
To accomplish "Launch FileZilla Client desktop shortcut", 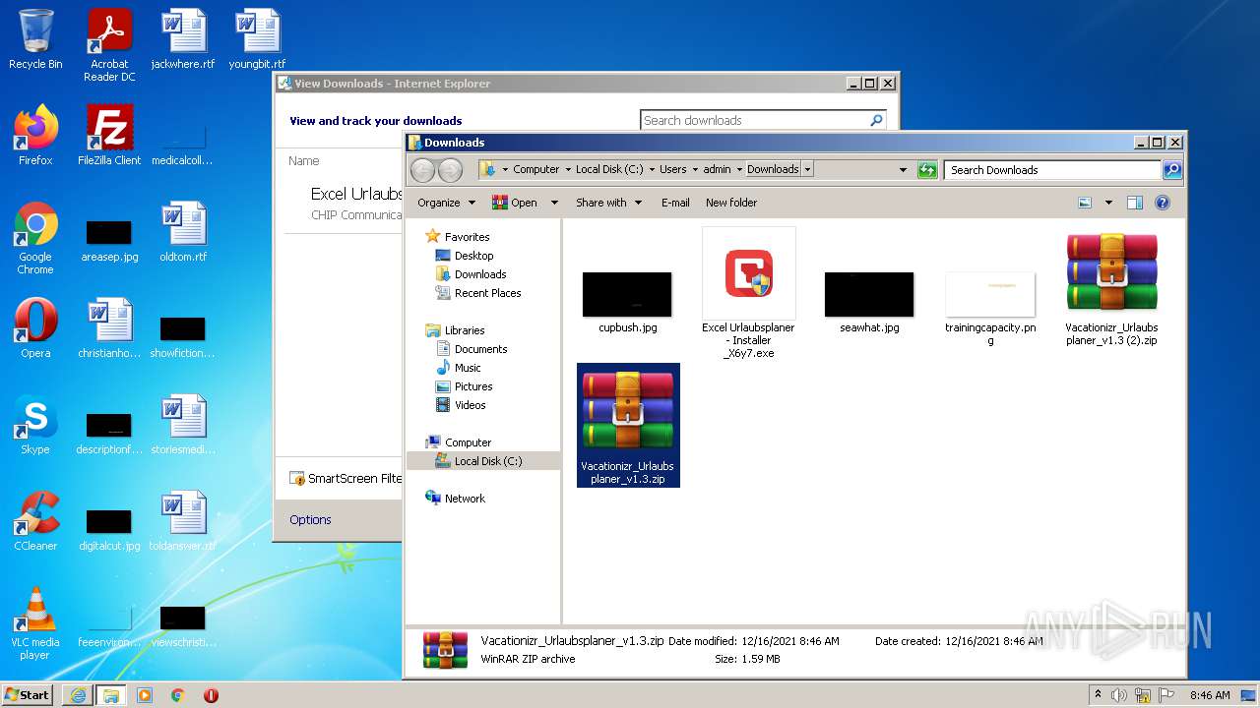I will [109, 136].
